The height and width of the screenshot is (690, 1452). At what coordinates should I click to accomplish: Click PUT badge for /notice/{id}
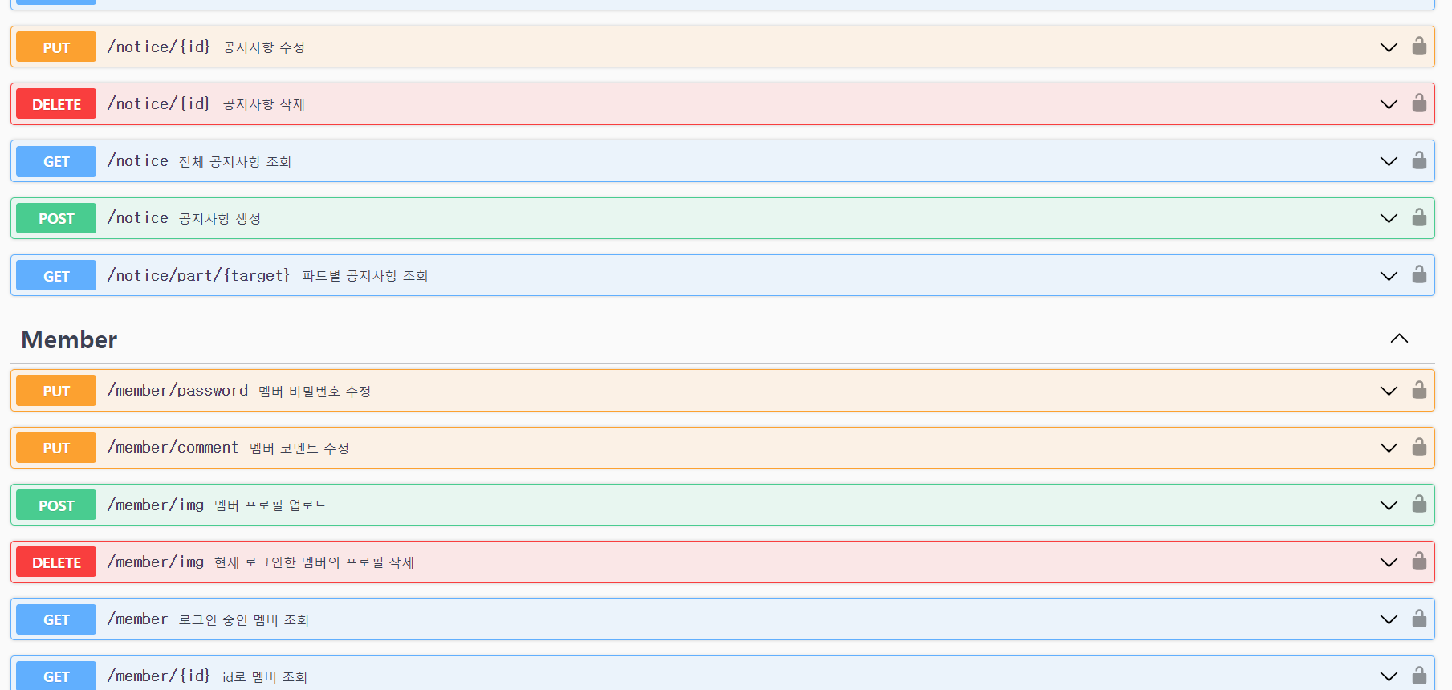pos(56,47)
